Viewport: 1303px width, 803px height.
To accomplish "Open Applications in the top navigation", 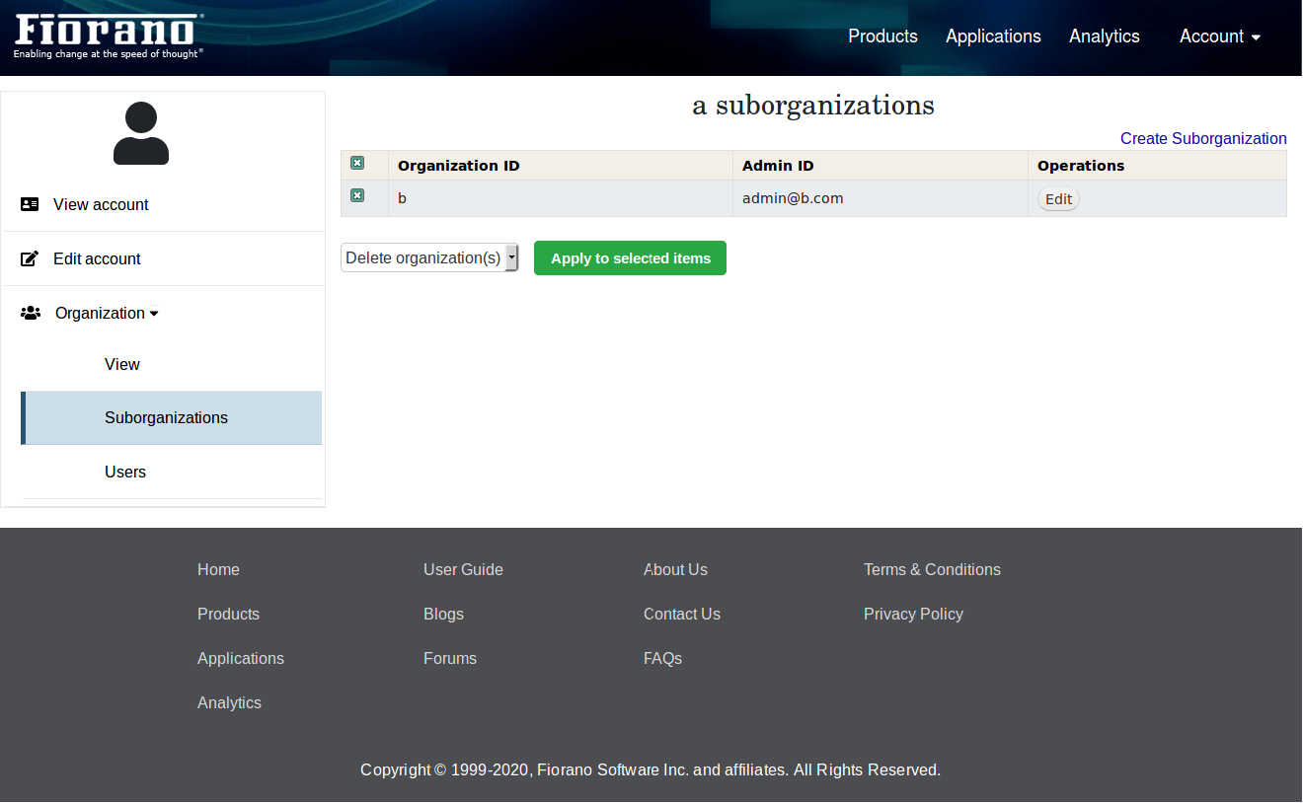I will point(993,36).
